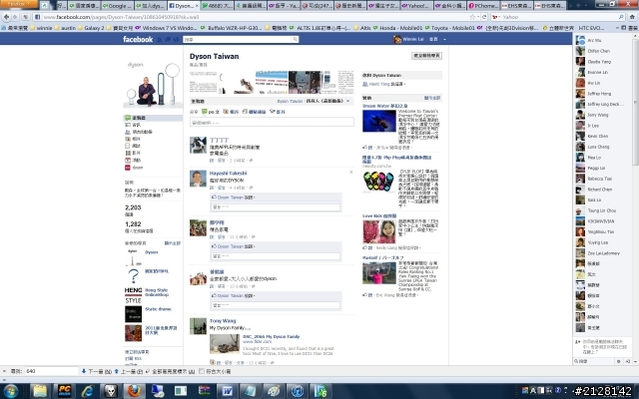The image size is (639, 399).
Task: Open the Firefox menu button dropdown
Action: tap(19, 4)
